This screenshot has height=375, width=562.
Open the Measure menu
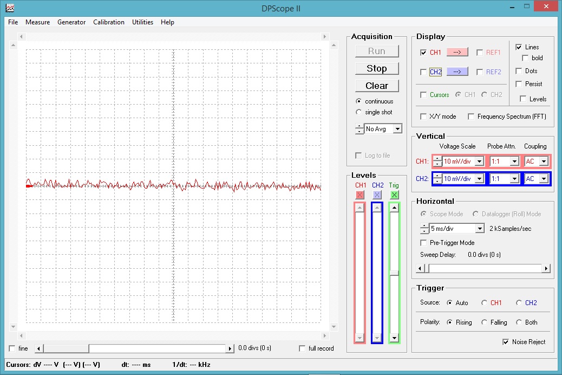pos(38,22)
